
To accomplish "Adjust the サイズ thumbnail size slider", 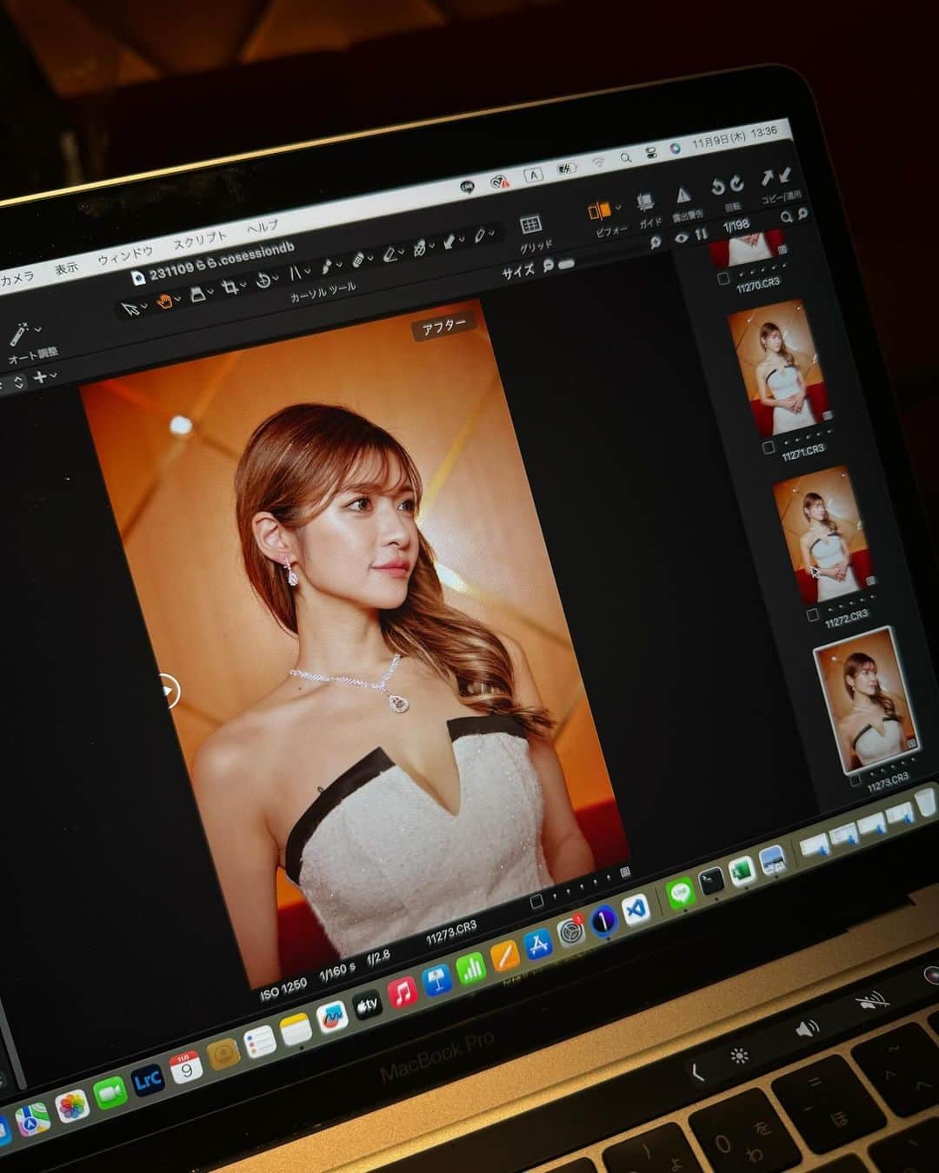I will pos(566,263).
